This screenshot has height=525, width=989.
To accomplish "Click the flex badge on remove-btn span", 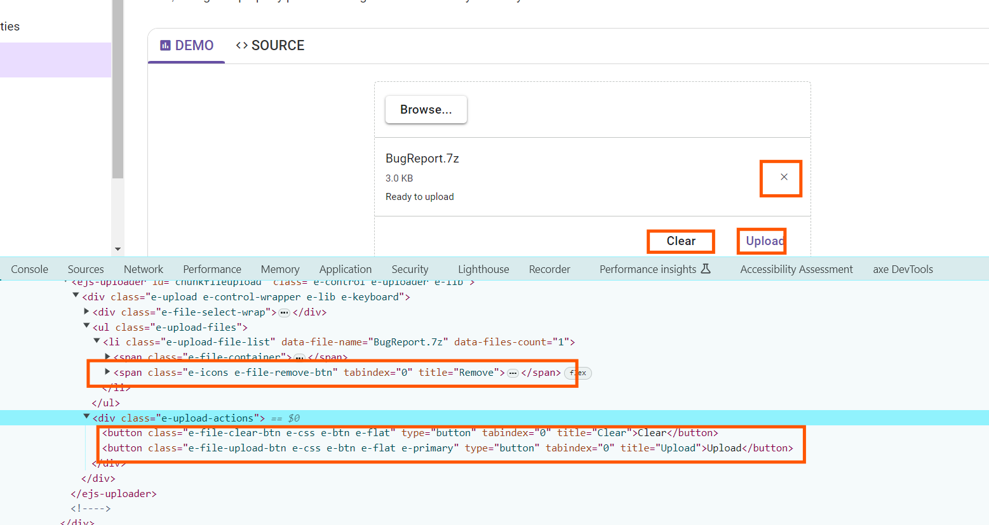I will pos(578,373).
